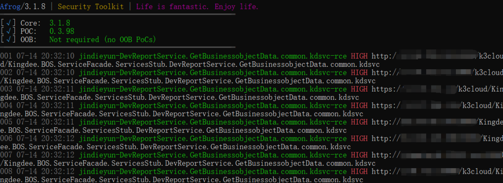Click timestamp 07-14 20:32:10 of result 002
This screenshot has height=183, width=503.
click(x=45, y=73)
